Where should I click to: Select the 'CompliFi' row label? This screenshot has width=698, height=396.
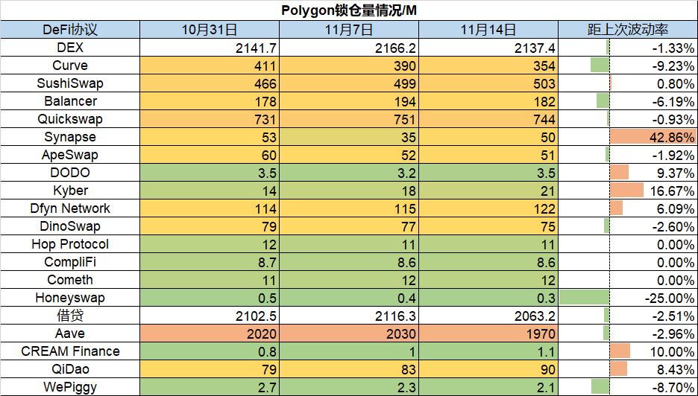(x=70, y=262)
